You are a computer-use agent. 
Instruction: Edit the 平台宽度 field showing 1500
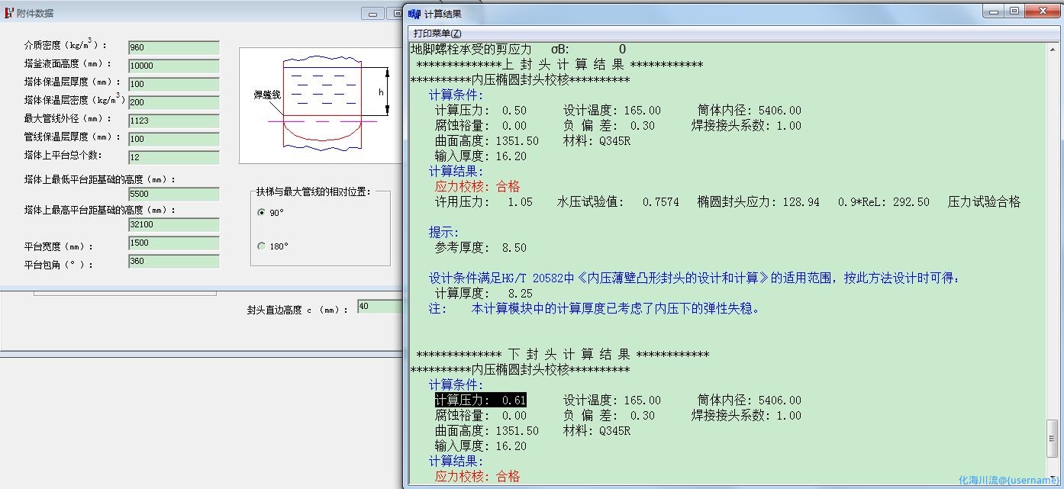click(174, 243)
